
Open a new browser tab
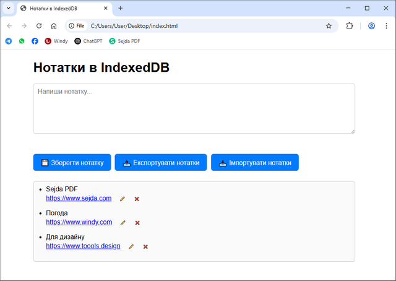click(x=121, y=8)
